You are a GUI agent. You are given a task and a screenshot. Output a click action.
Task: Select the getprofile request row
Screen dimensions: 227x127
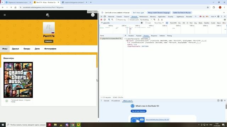tap(111, 38)
